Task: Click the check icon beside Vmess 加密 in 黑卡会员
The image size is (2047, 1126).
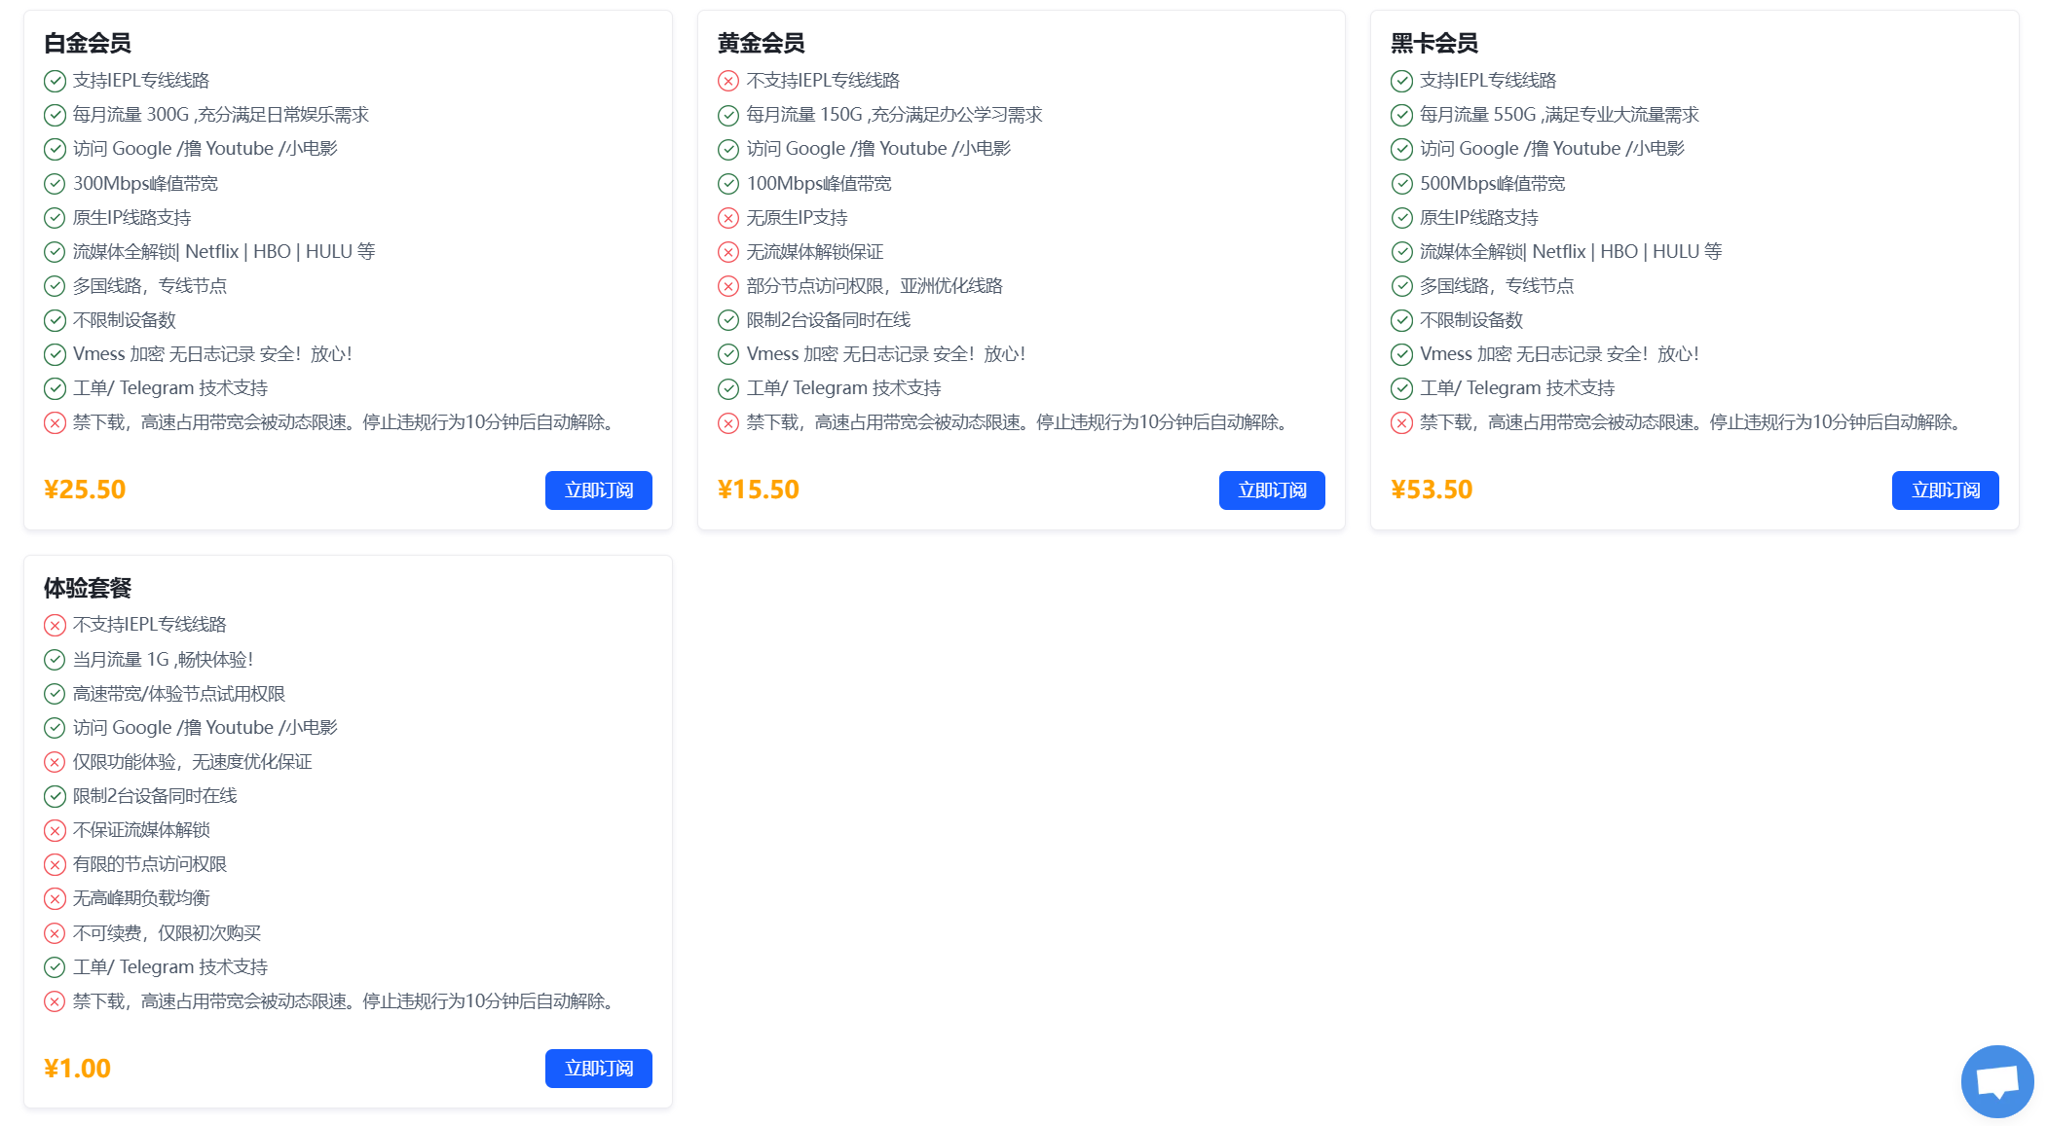Action: point(1402,353)
